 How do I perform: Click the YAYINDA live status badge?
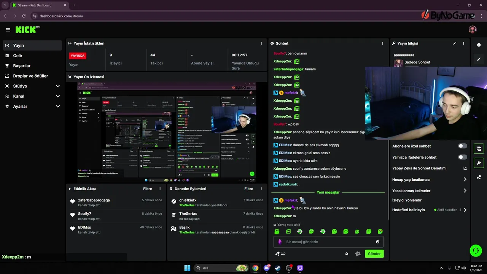click(78, 56)
